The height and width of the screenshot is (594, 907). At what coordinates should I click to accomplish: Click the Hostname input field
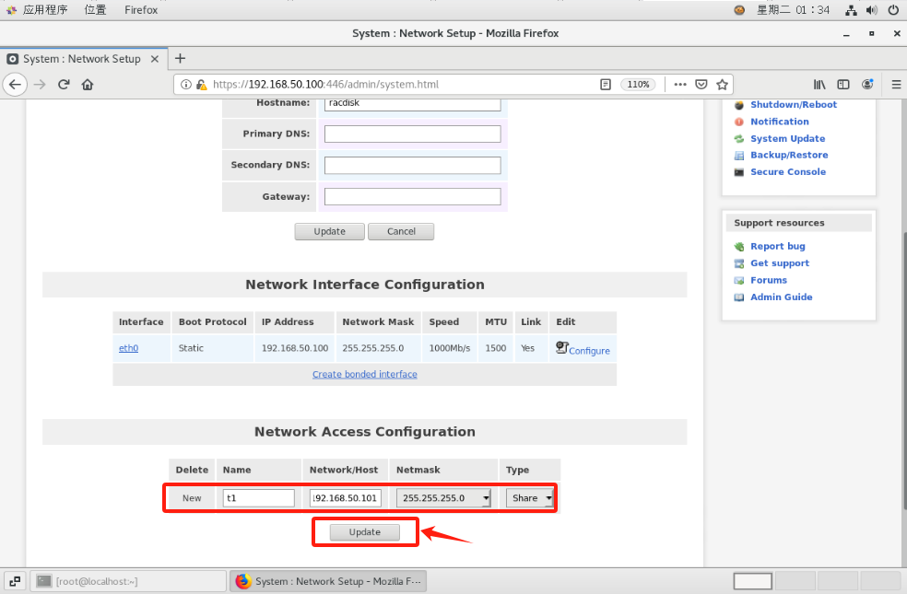[412, 104]
